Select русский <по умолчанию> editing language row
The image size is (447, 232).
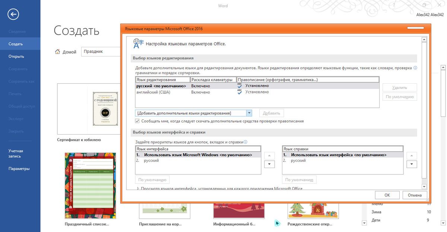click(257, 86)
